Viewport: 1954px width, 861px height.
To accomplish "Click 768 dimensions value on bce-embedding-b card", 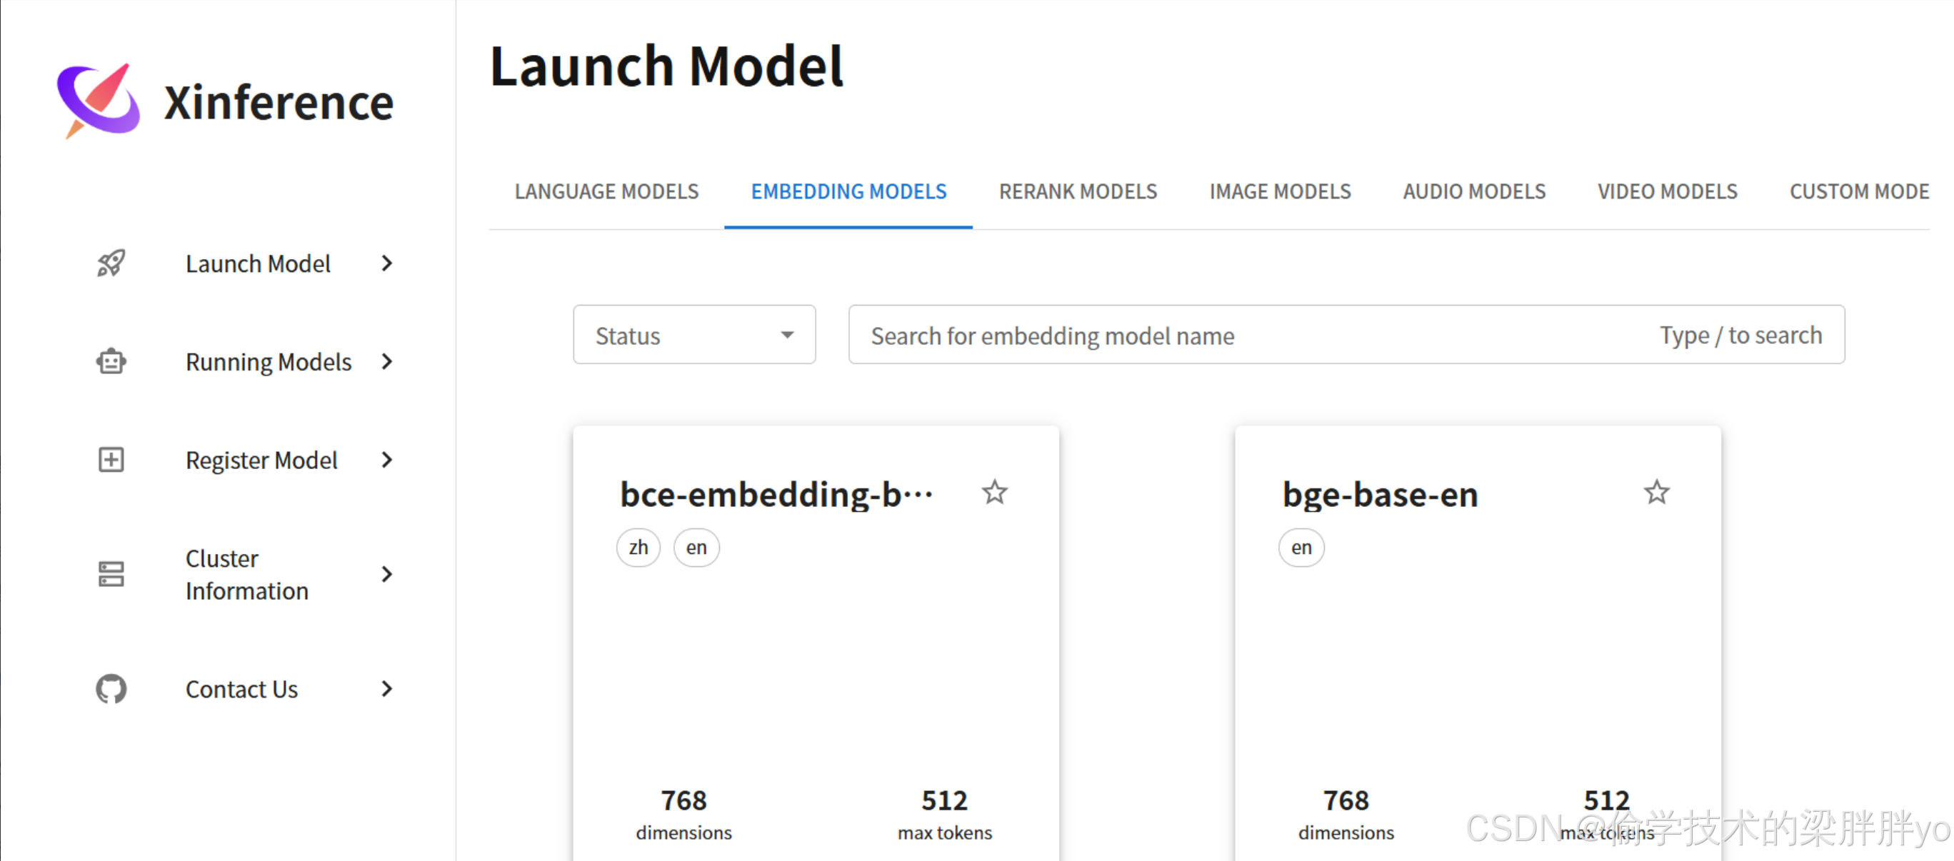I will [x=683, y=800].
